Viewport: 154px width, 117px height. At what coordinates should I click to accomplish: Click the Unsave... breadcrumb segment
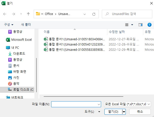(64, 14)
